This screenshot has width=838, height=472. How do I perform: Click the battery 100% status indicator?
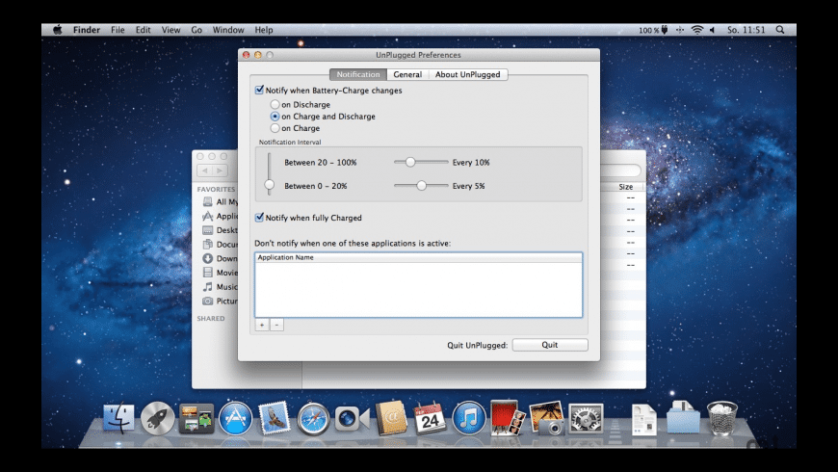click(654, 30)
